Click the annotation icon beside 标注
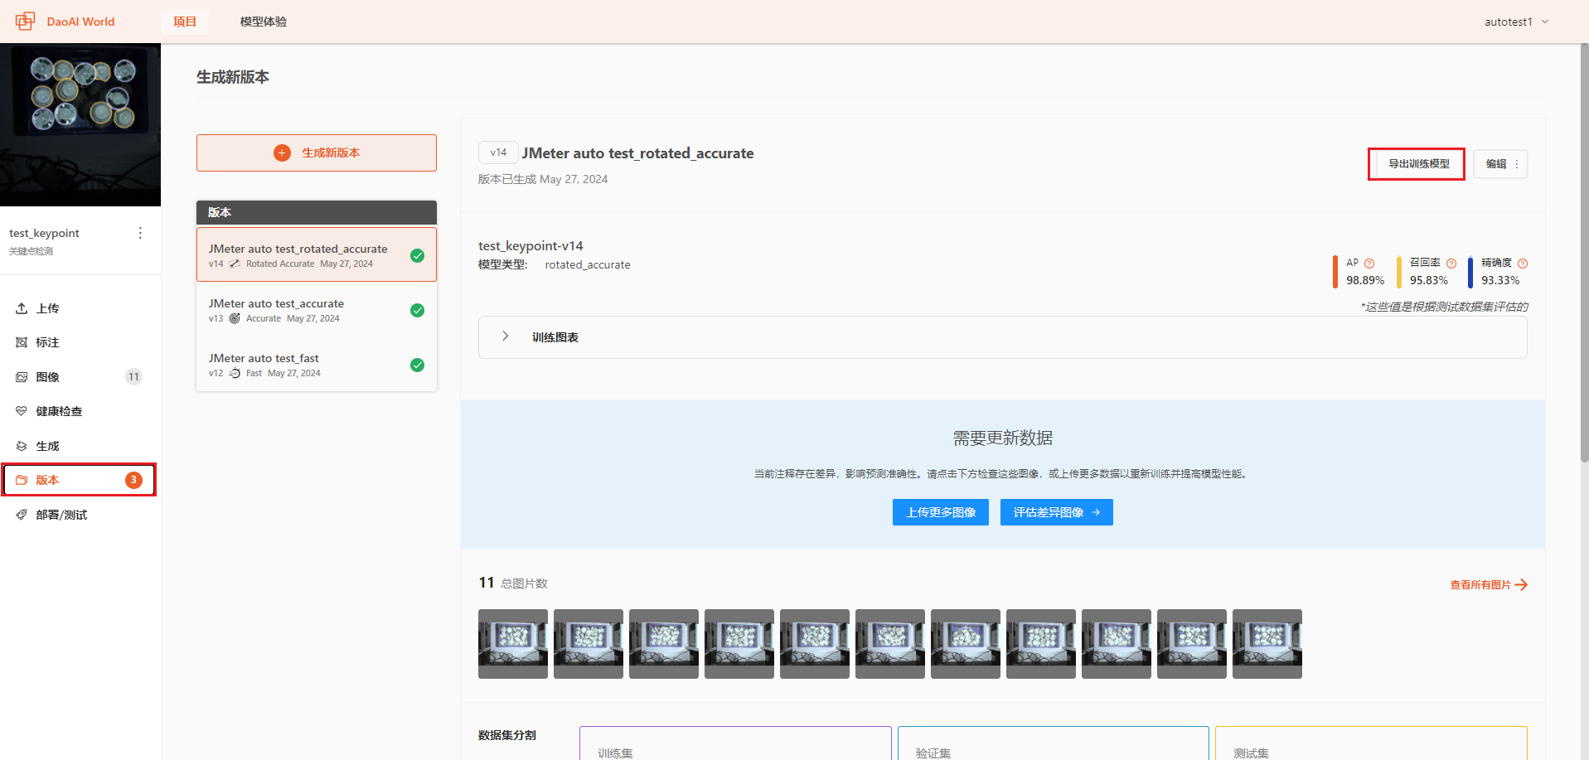The height and width of the screenshot is (760, 1589). pyautogui.click(x=22, y=342)
